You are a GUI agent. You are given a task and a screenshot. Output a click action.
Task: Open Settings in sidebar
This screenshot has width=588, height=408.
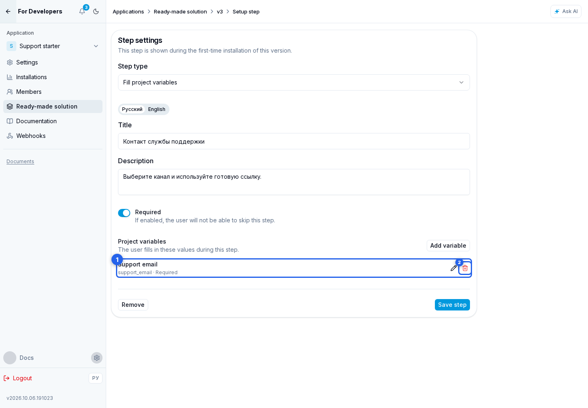53,62
